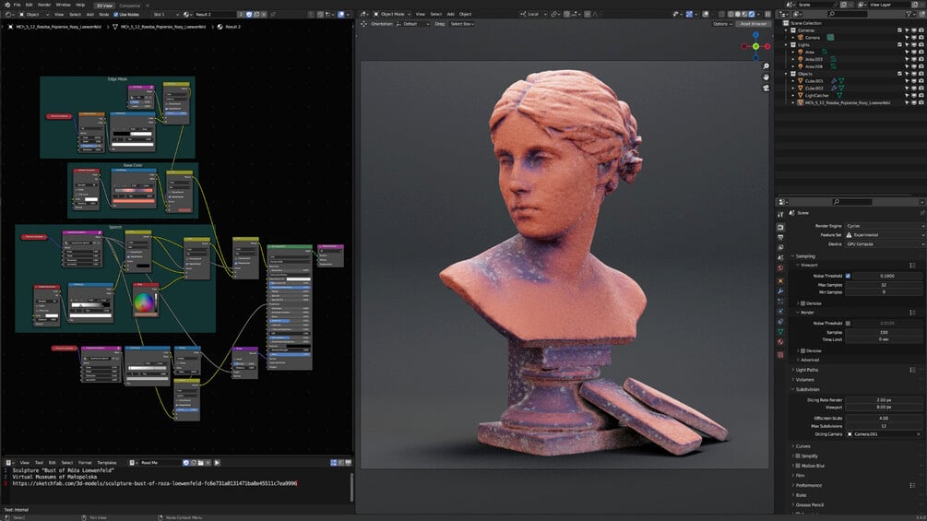This screenshot has height=521, width=927.
Task: Open the Texture properties tab icon
Action: click(x=780, y=355)
